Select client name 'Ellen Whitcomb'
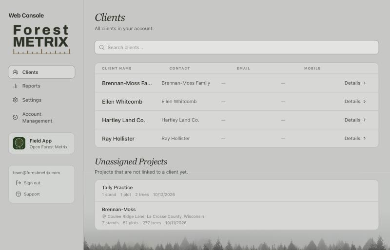Image resolution: width=390 pixels, height=250 pixels. [122, 102]
